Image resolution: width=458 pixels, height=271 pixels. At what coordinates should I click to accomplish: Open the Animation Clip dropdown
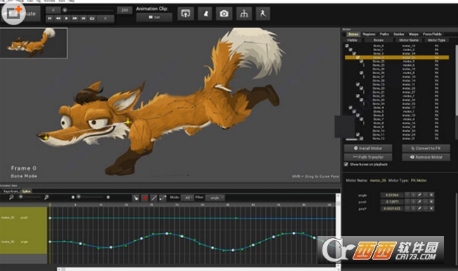coord(155,18)
